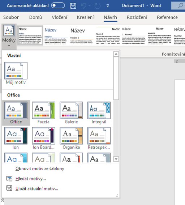
Task: Open the Customize Quick Access Toolbar dropdown
Action: pos(108,6)
